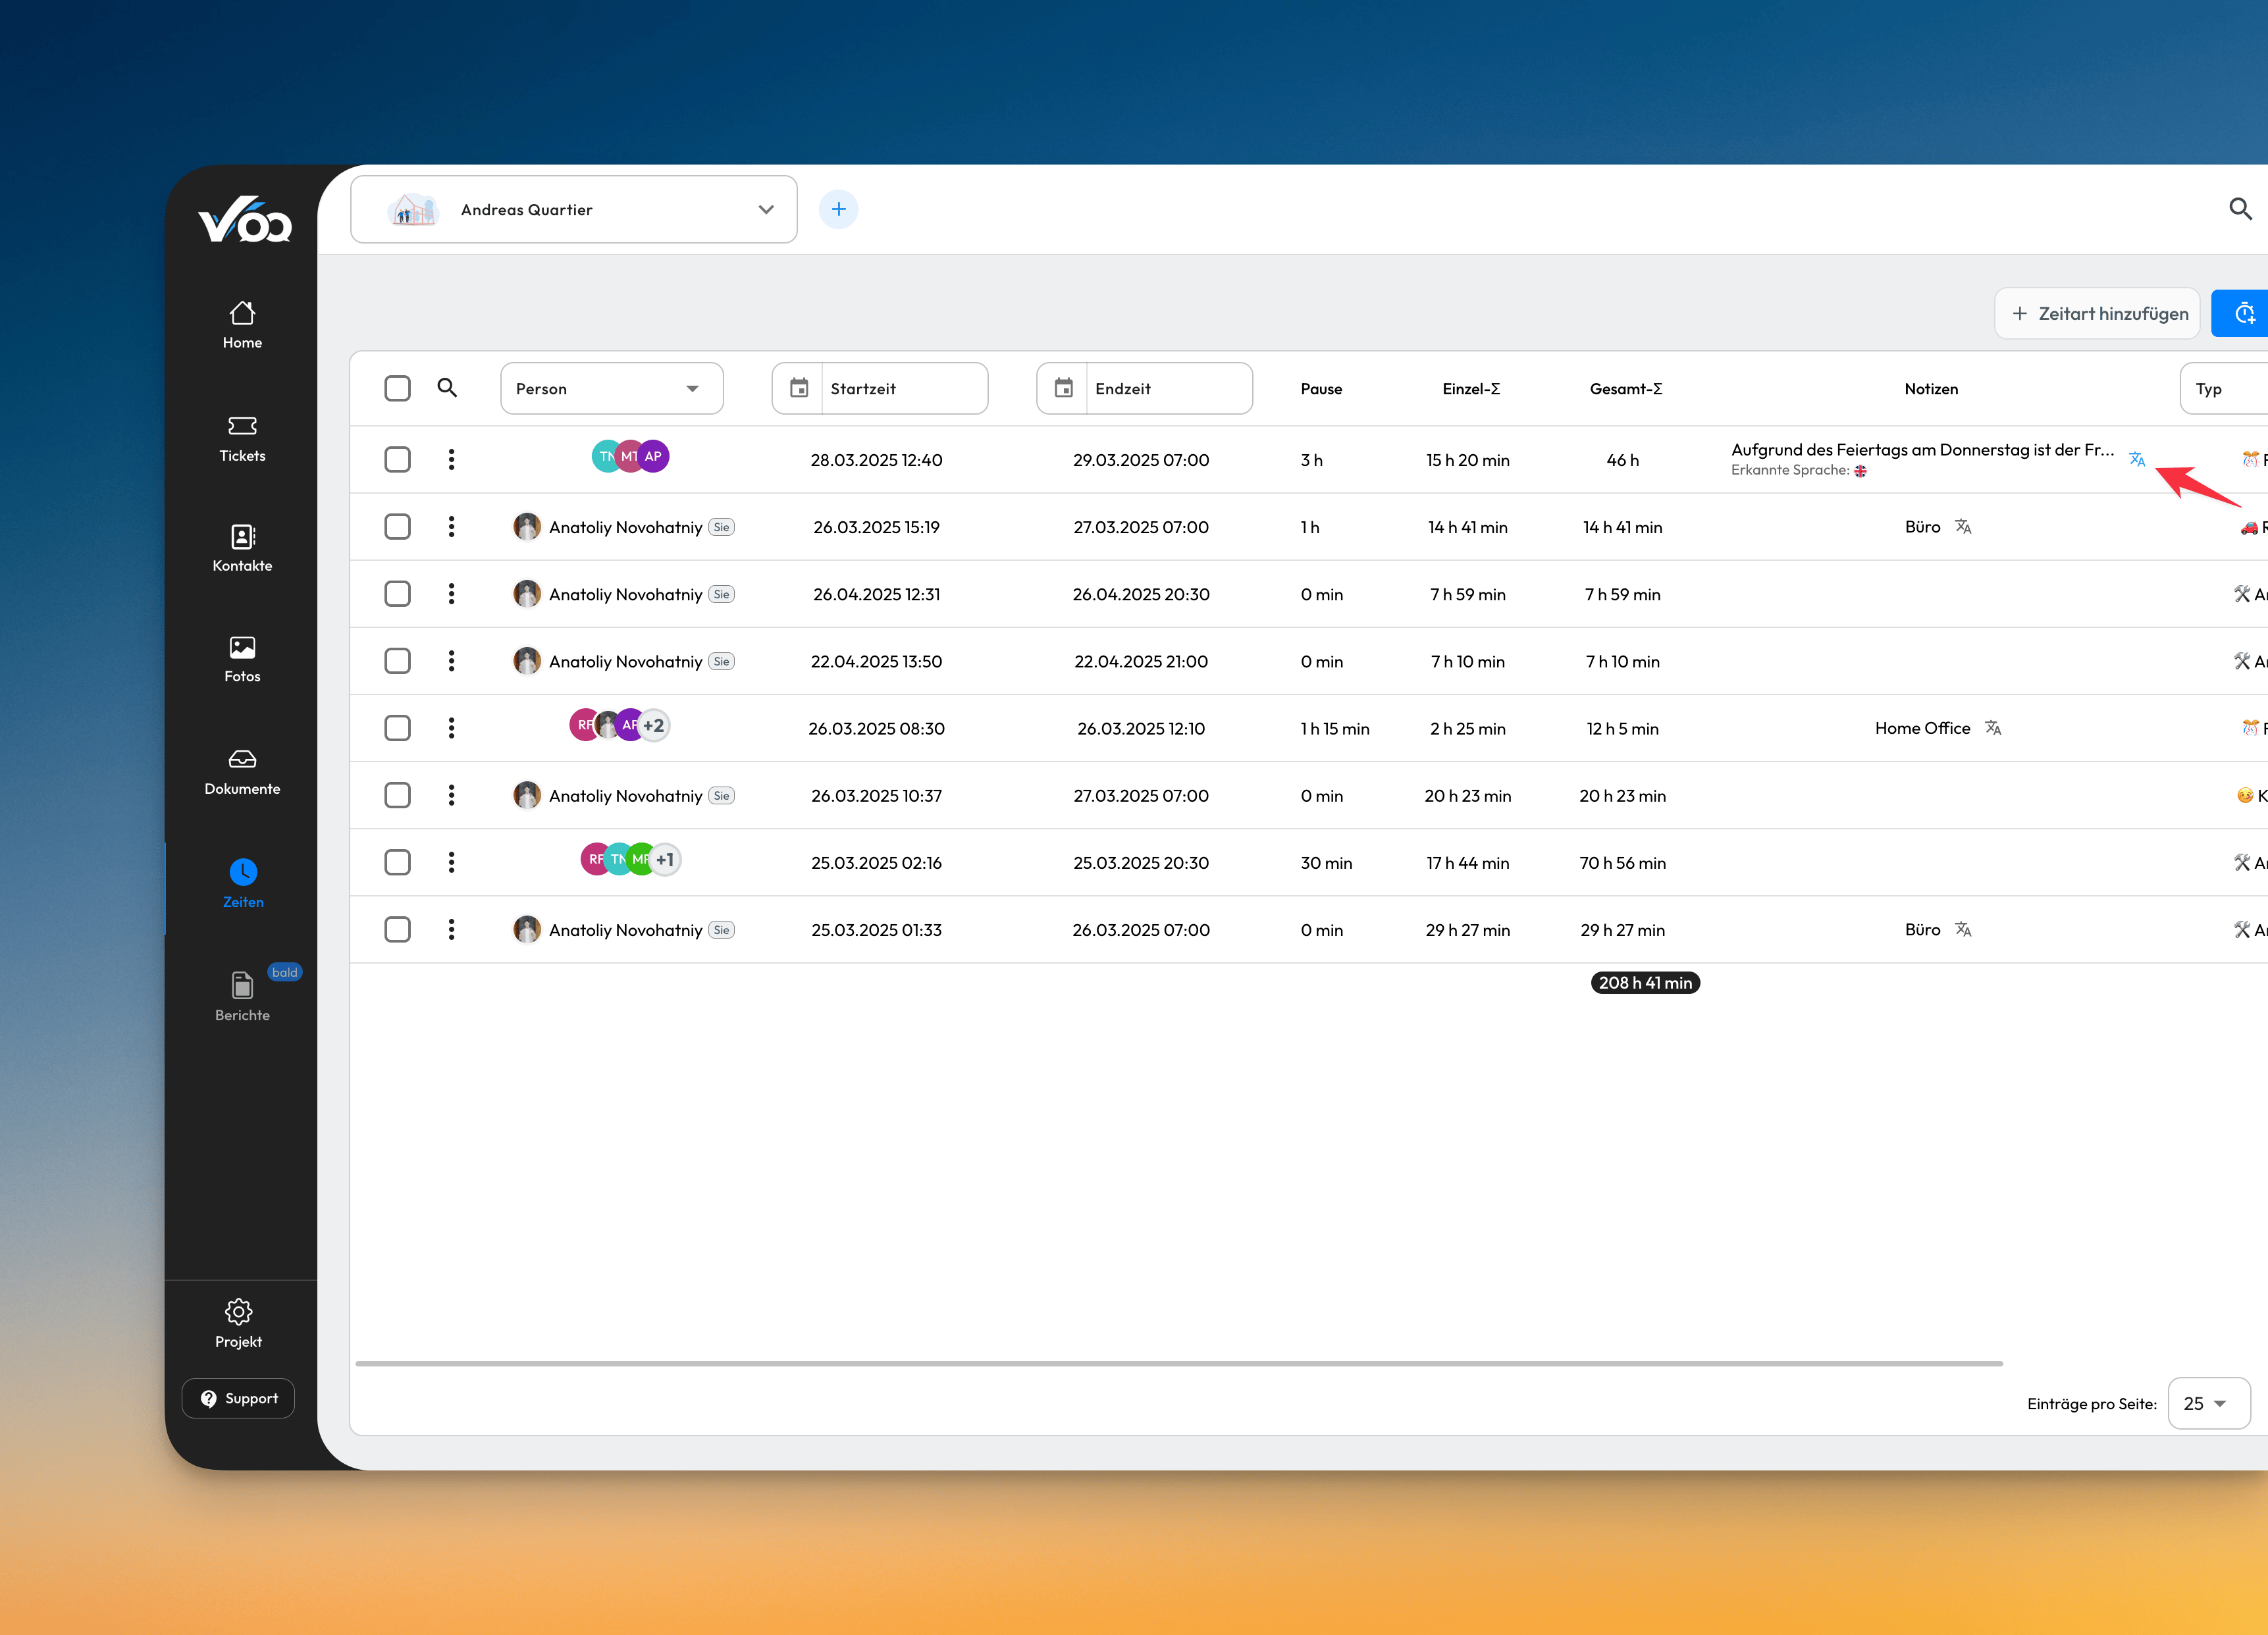Click the Zeitart hinzufügen button
2268x1635 pixels.
(x=2097, y=314)
